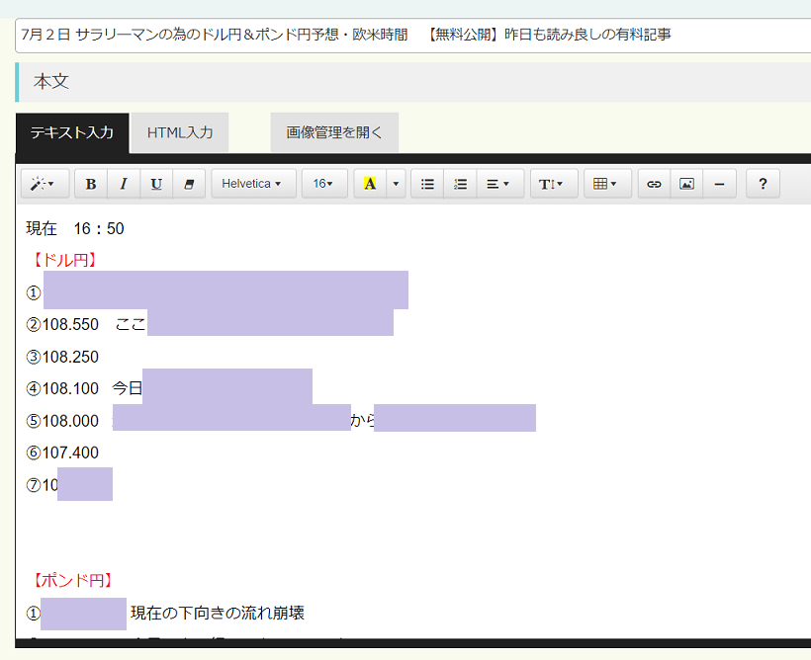
Task: Insert an unordered bullet list
Action: (427, 184)
